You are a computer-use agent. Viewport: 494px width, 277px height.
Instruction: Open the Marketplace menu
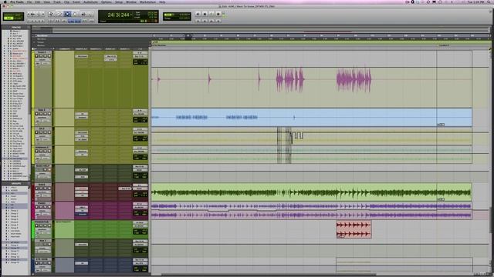147,2
